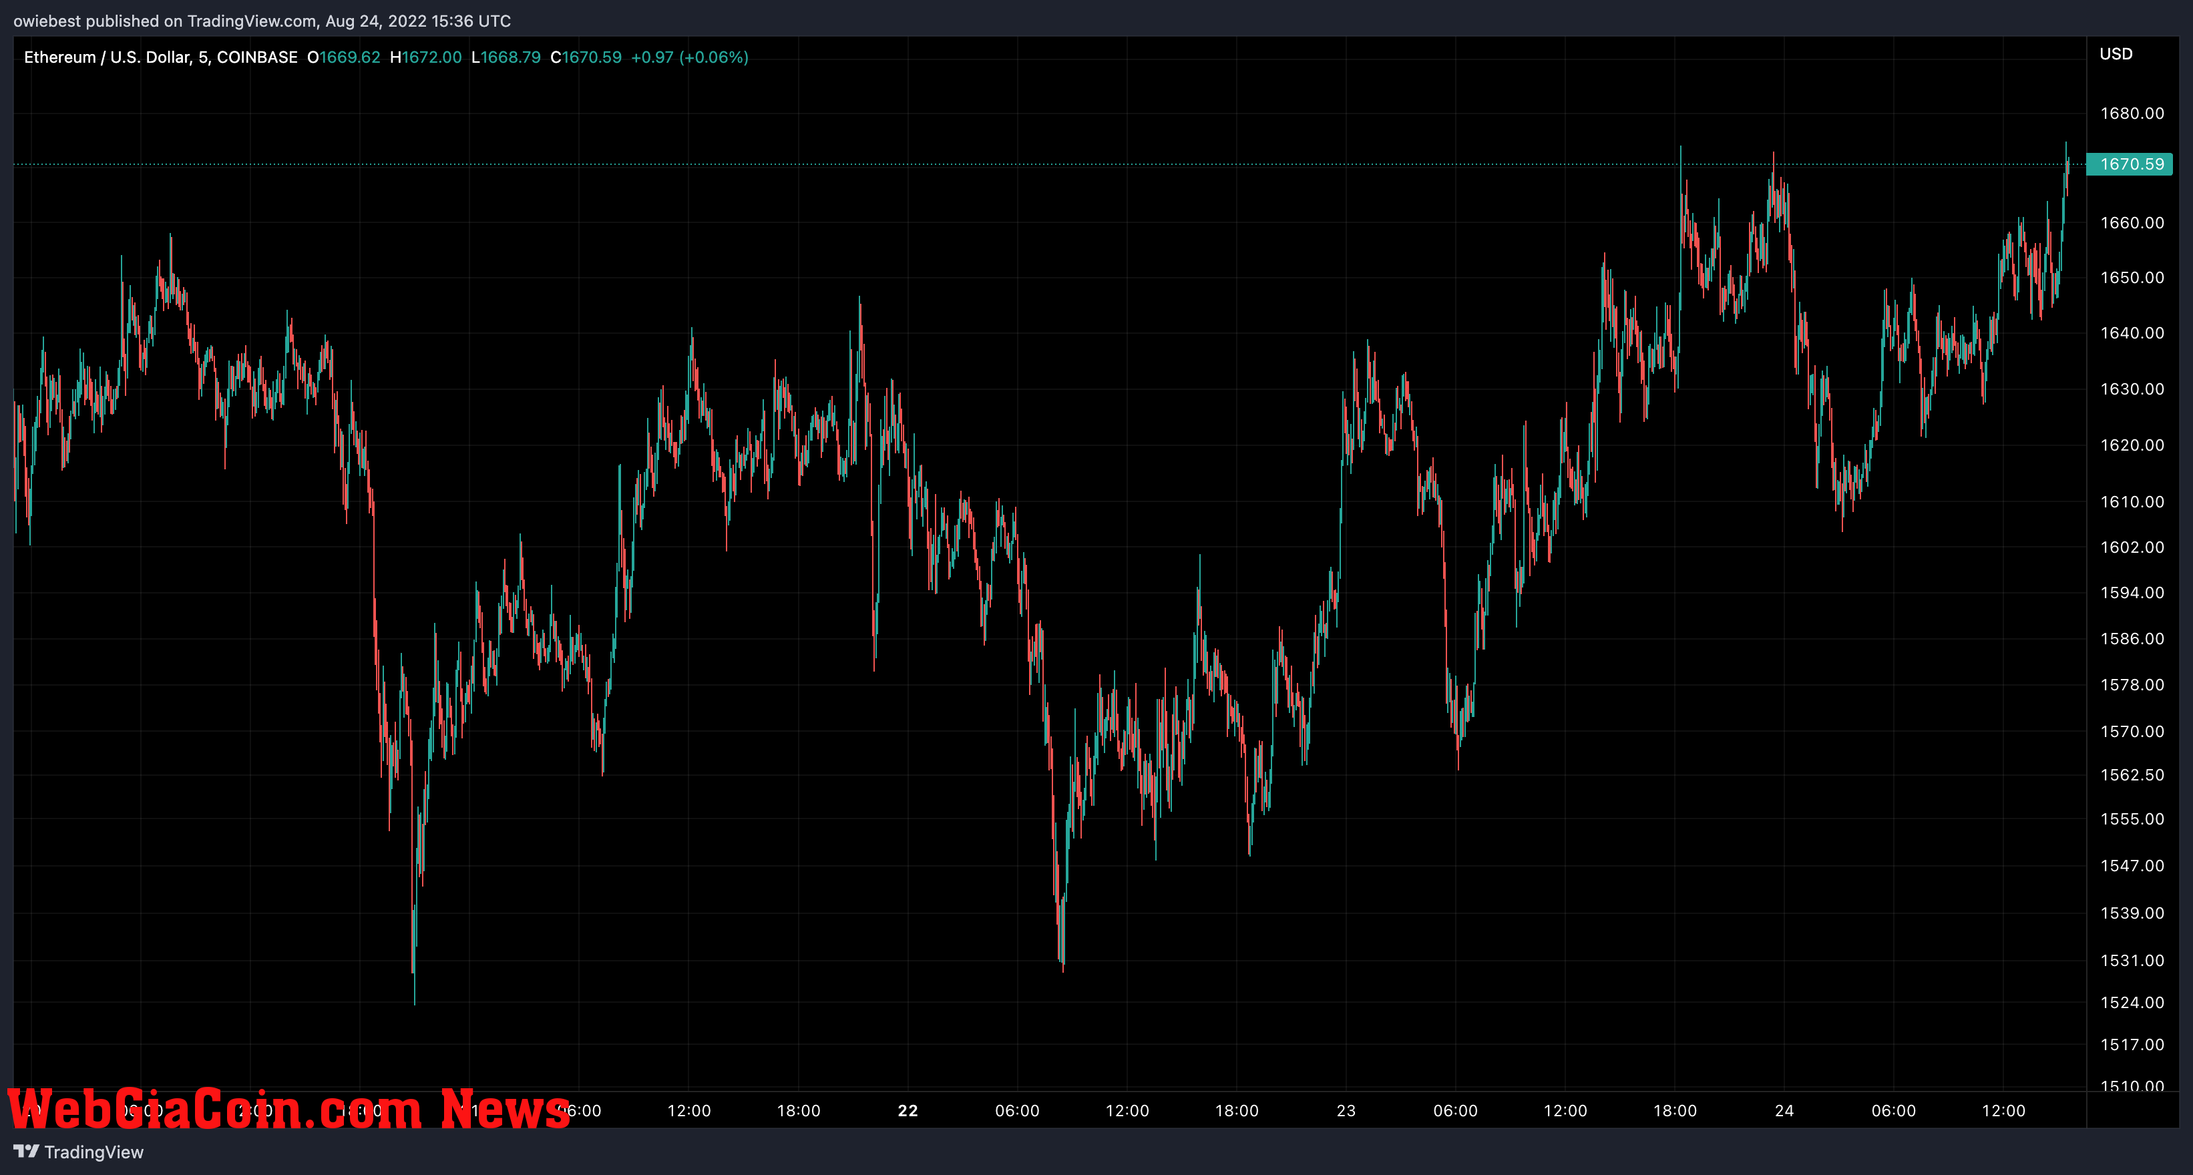This screenshot has width=2193, height=1175.
Task: Click the 1640.00 price axis label
Action: pyautogui.click(x=2132, y=332)
